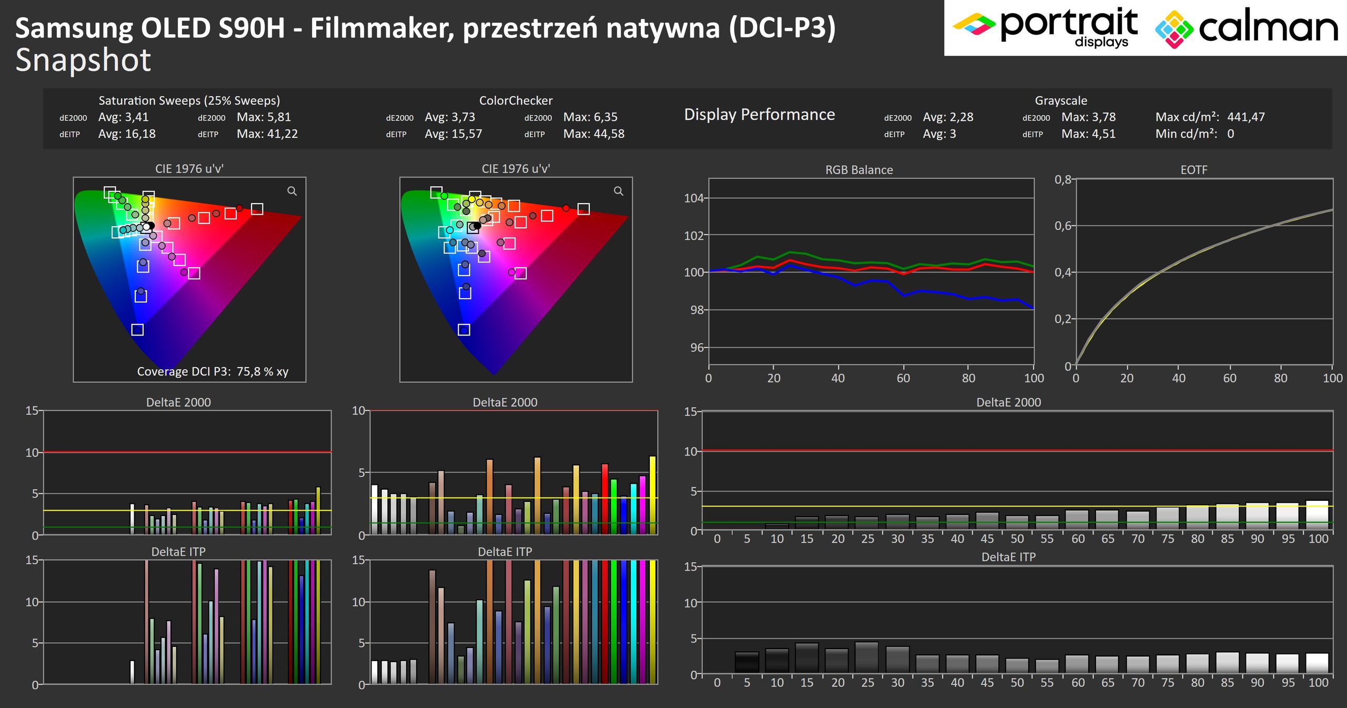The image size is (1347, 708).
Task: Open the EOTF curve chart
Action: [1204, 272]
